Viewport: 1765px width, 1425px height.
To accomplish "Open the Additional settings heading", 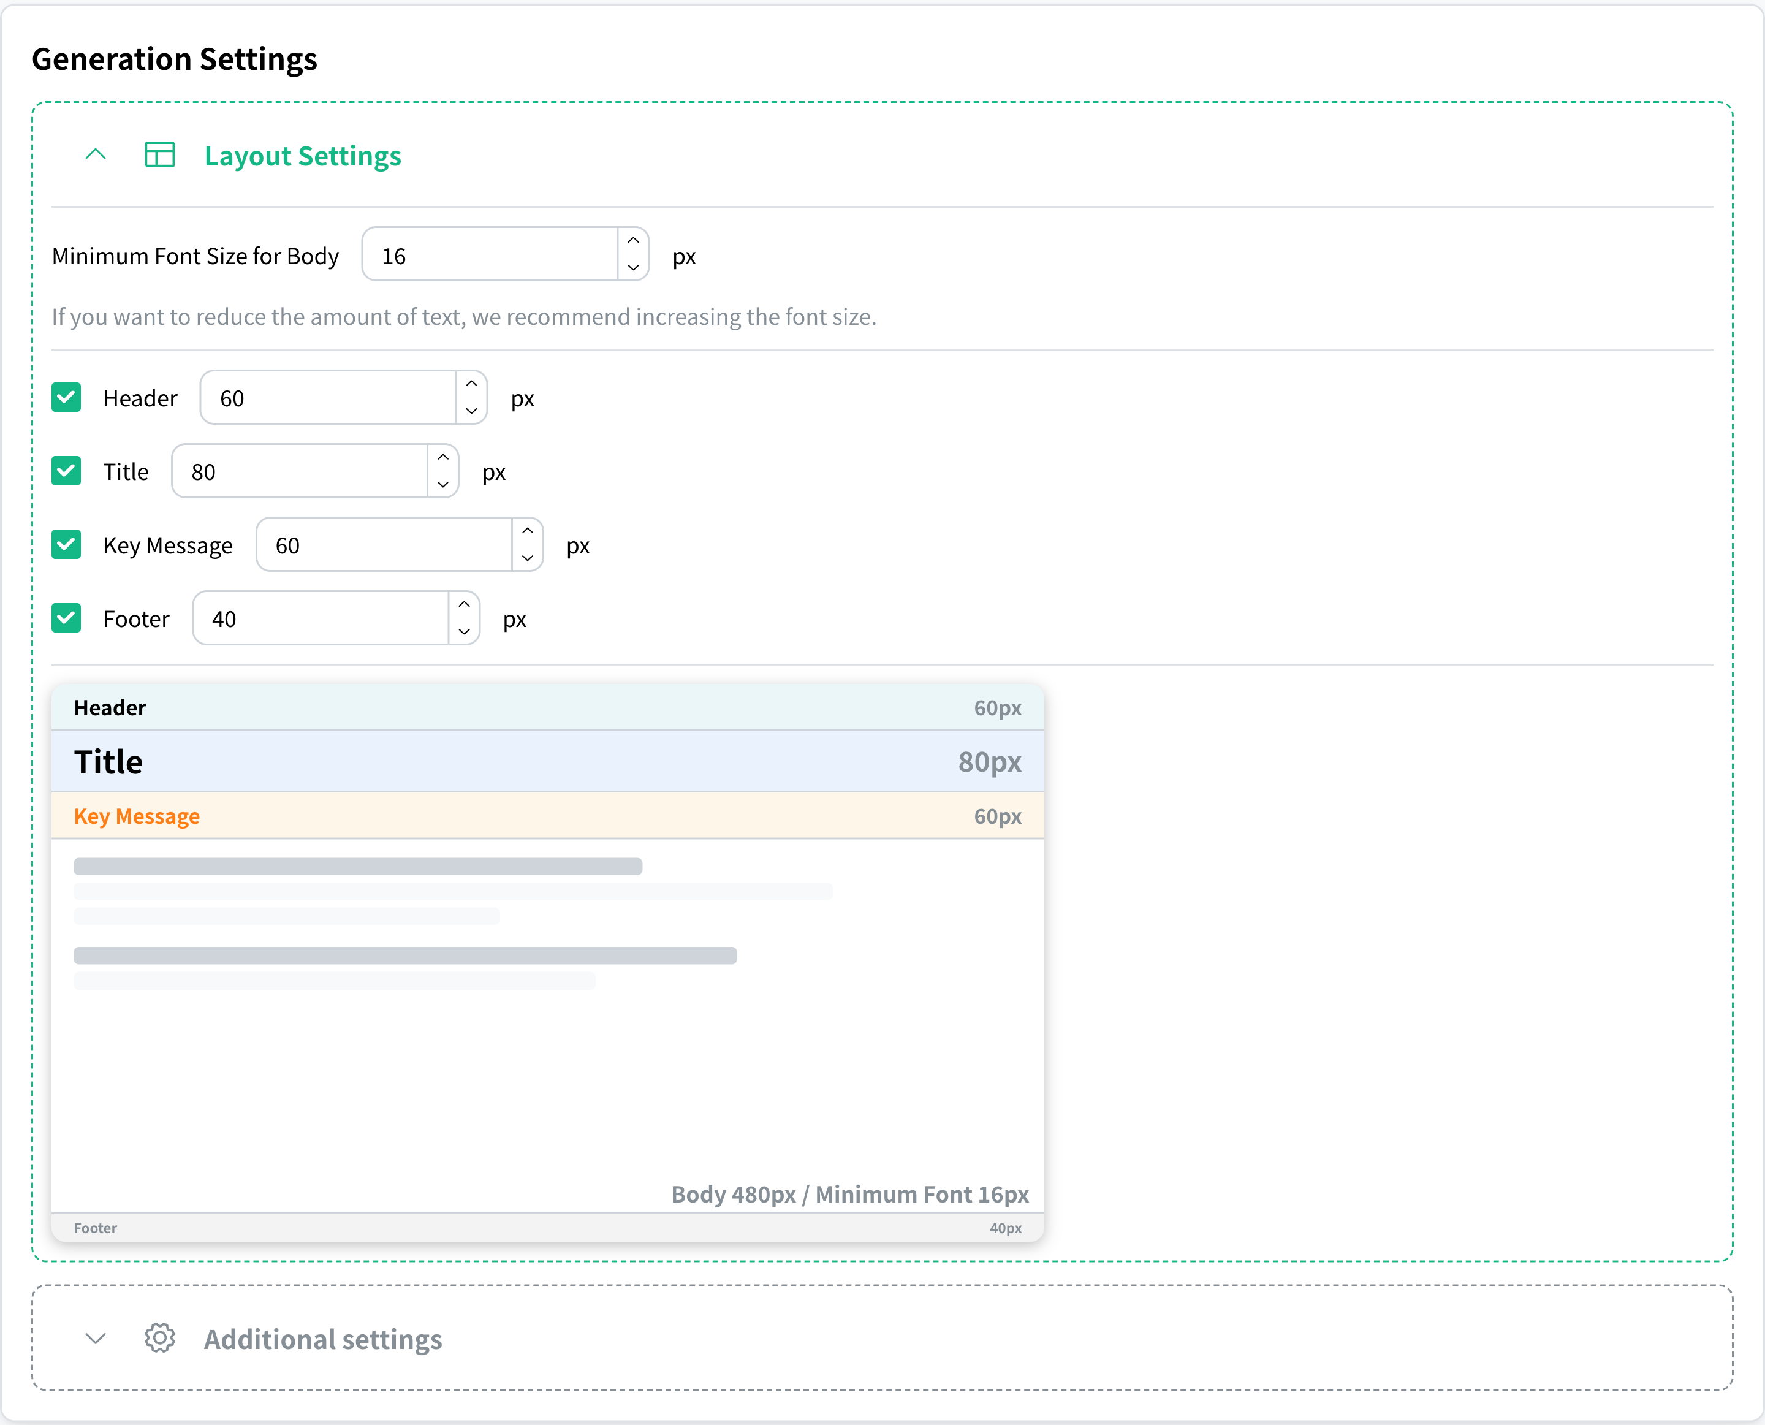I will tap(324, 1339).
